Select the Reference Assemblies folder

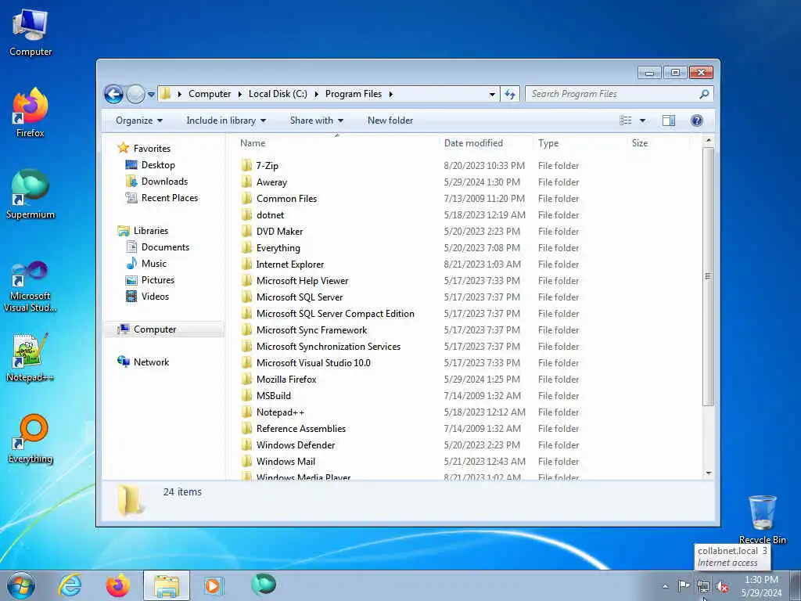pos(301,428)
